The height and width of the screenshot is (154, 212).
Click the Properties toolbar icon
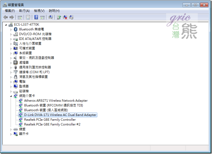click(28, 17)
